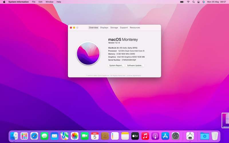Open the System Information app menu
Image resolution: width=229 pixels, height=143 pixels.
pyautogui.click(x=19, y=2)
